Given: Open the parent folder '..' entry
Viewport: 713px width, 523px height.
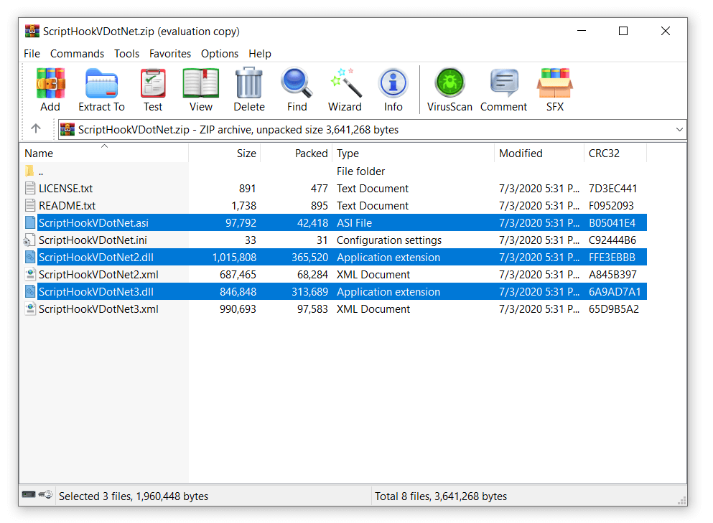Looking at the screenshot, I should pyautogui.click(x=41, y=171).
